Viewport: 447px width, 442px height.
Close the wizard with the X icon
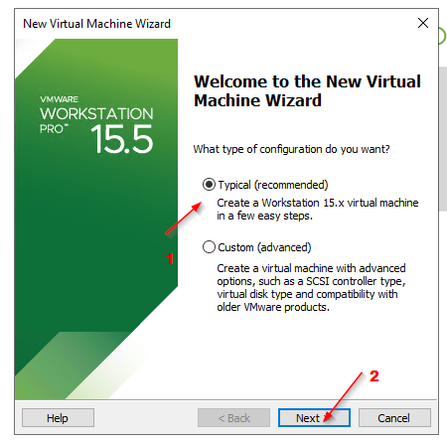click(x=423, y=23)
